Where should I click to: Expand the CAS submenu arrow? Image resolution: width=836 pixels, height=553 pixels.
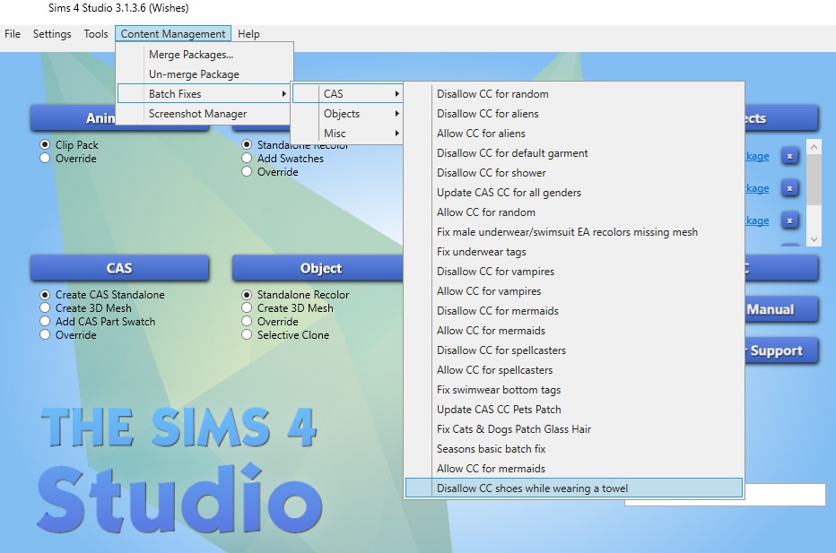pyautogui.click(x=396, y=94)
